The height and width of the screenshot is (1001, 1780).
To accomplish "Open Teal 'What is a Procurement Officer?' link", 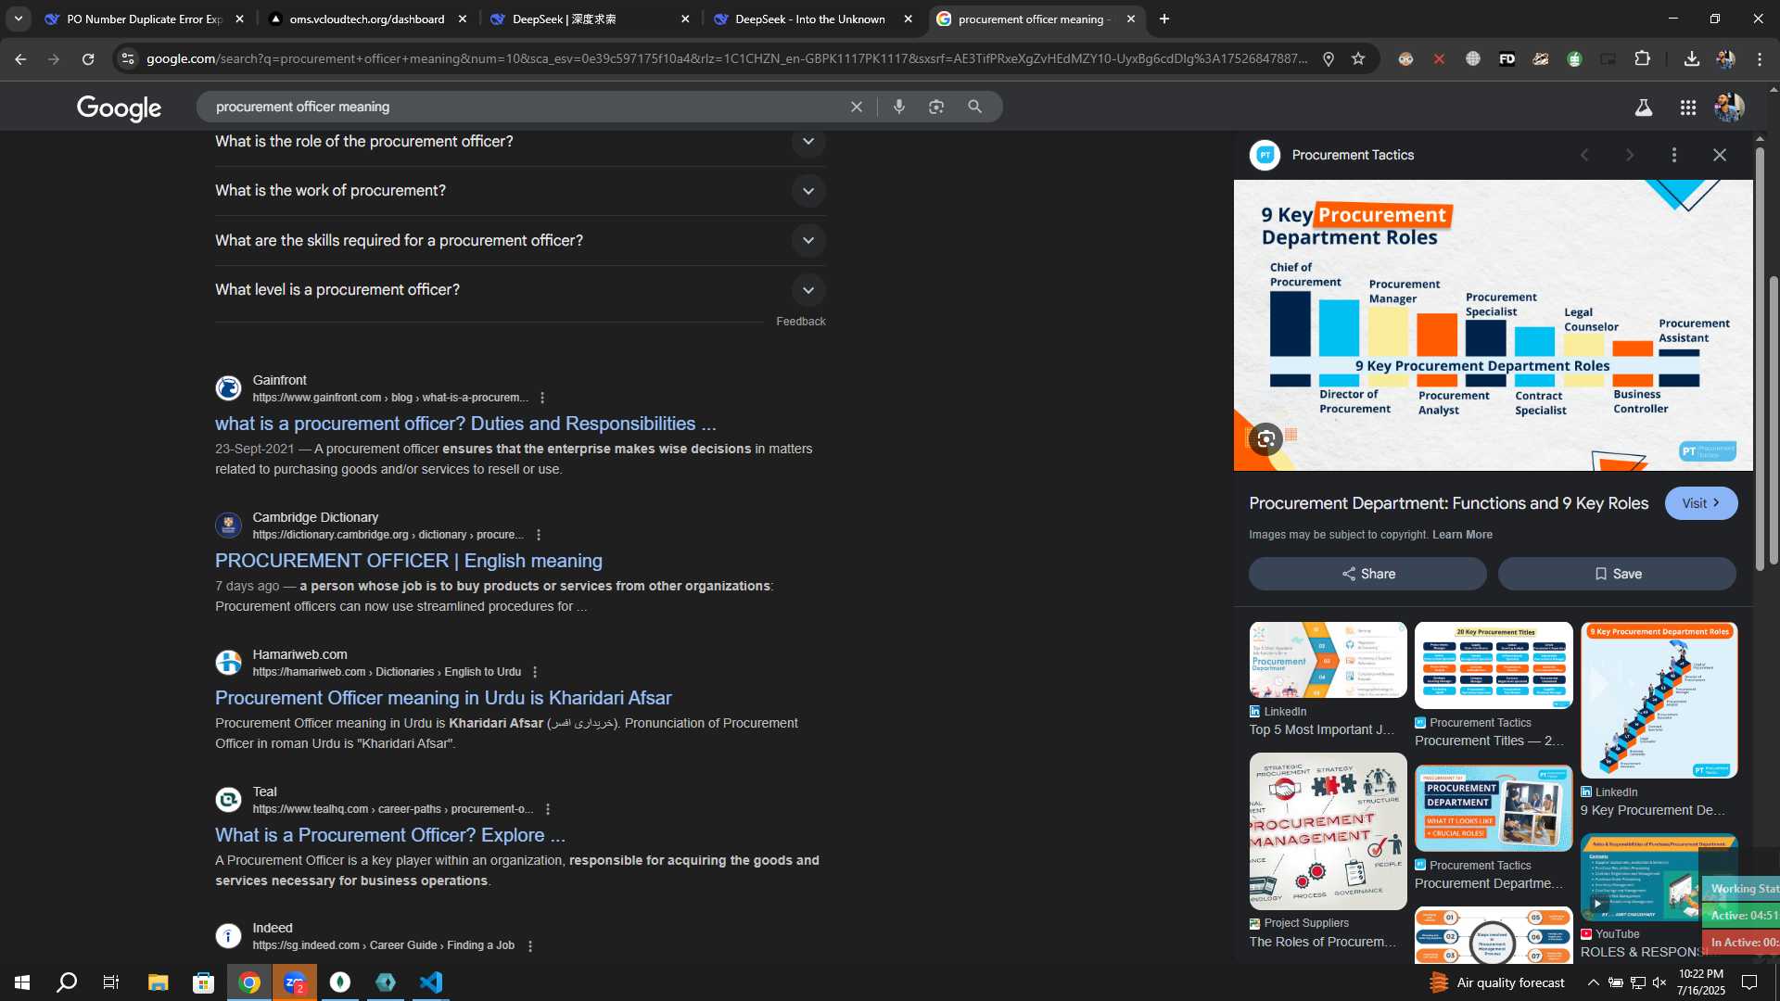I will (390, 835).
